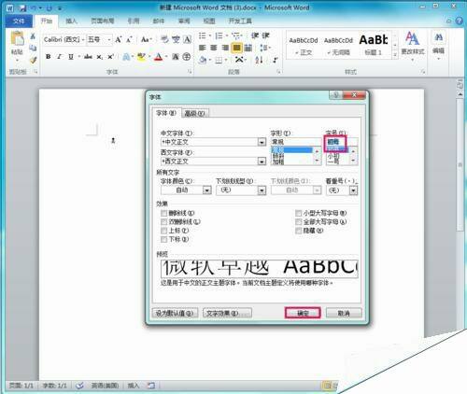Open the 西文字体 font dropdown
Screen dimensions: 467x394
click(x=262, y=162)
